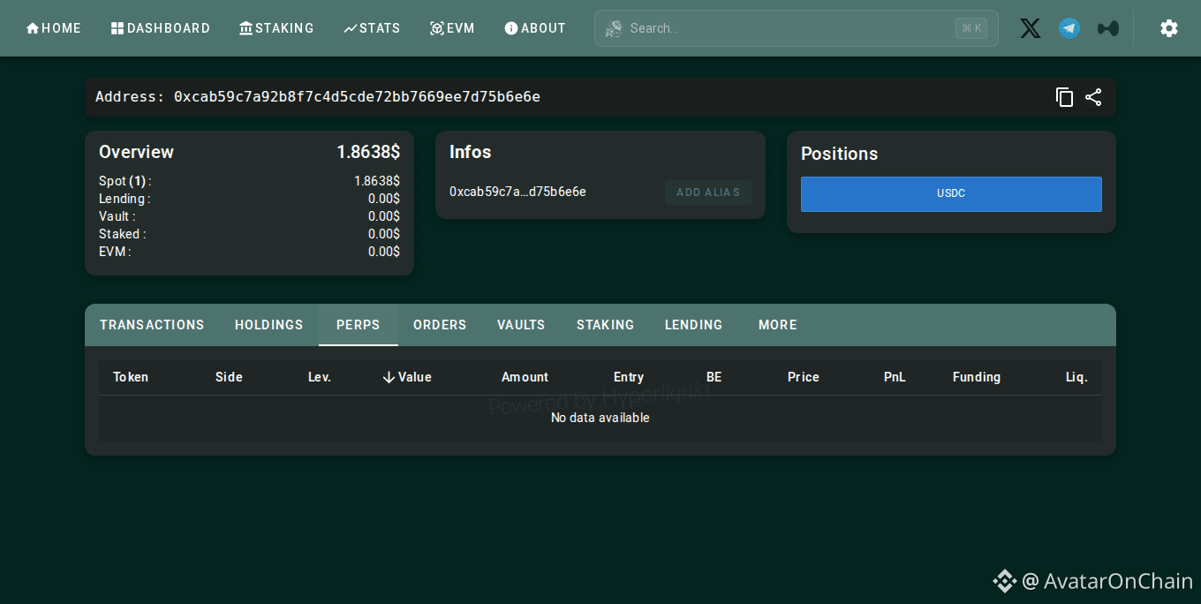Click the ADD ALIAS button
Screen dimensions: 1201x604
708,193
